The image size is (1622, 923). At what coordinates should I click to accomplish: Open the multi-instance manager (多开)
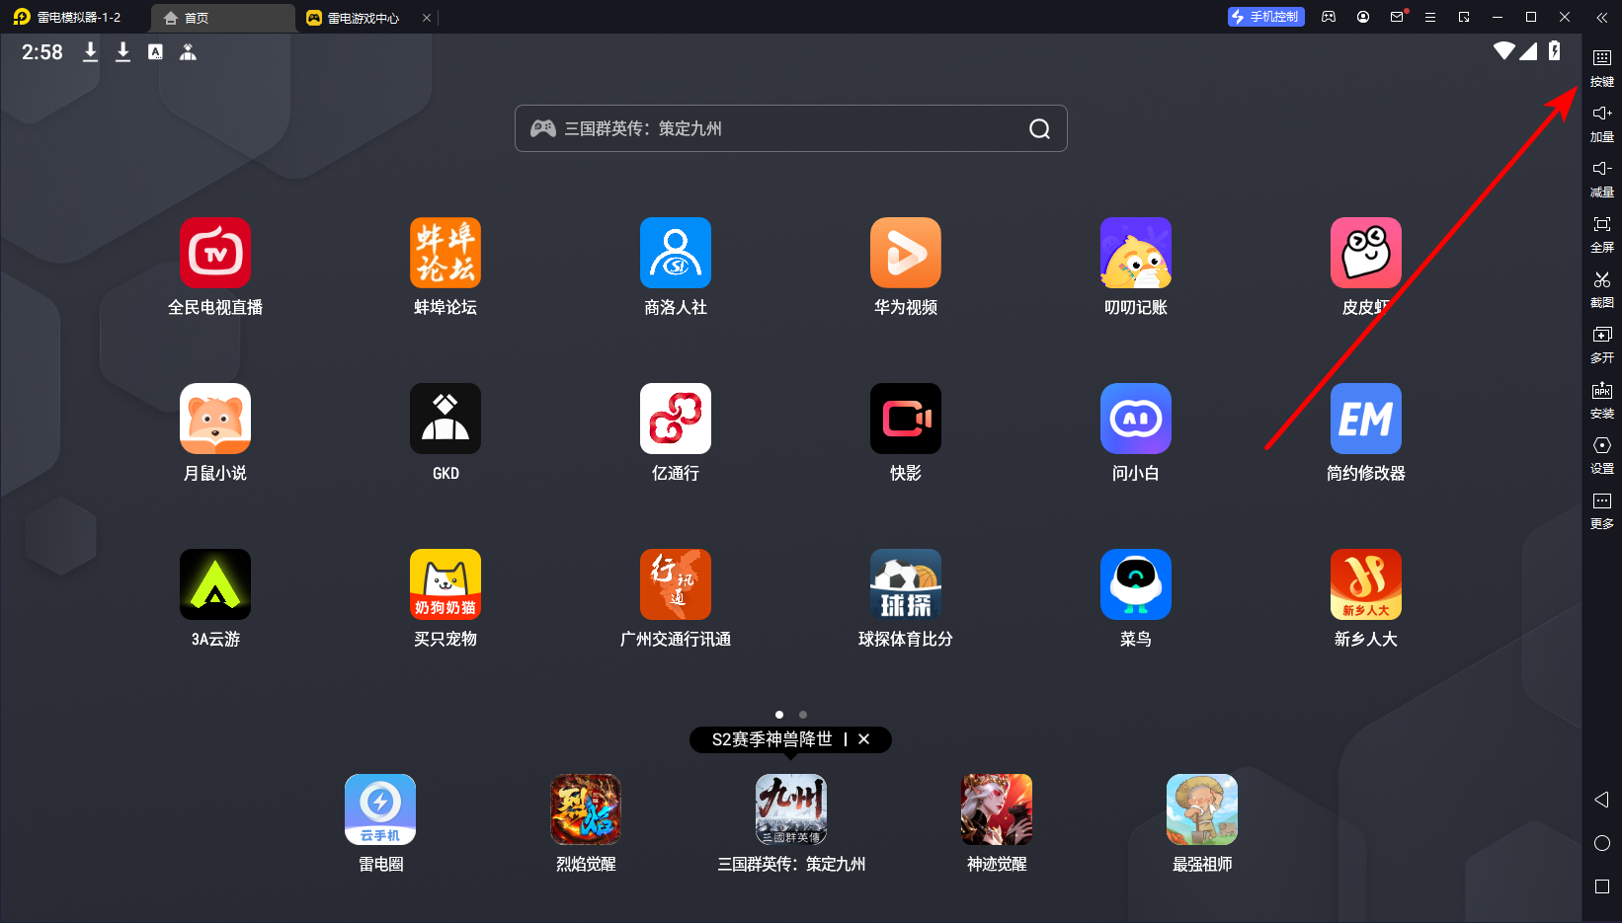click(x=1601, y=346)
